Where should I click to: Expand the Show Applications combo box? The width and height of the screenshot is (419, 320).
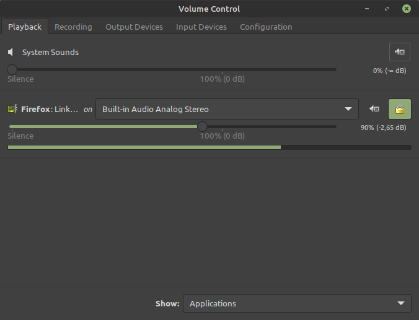click(x=297, y=303)
